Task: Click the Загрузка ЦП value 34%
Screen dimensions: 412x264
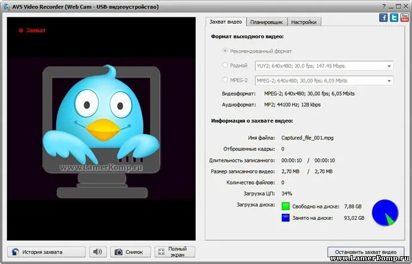Action: click(x=287, y=194)
